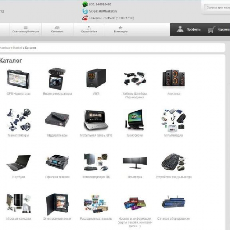Image resolution: width=230 pixels, height=230 pixels.
Task: Click the phone number 75-15-86
Action: 109,18
